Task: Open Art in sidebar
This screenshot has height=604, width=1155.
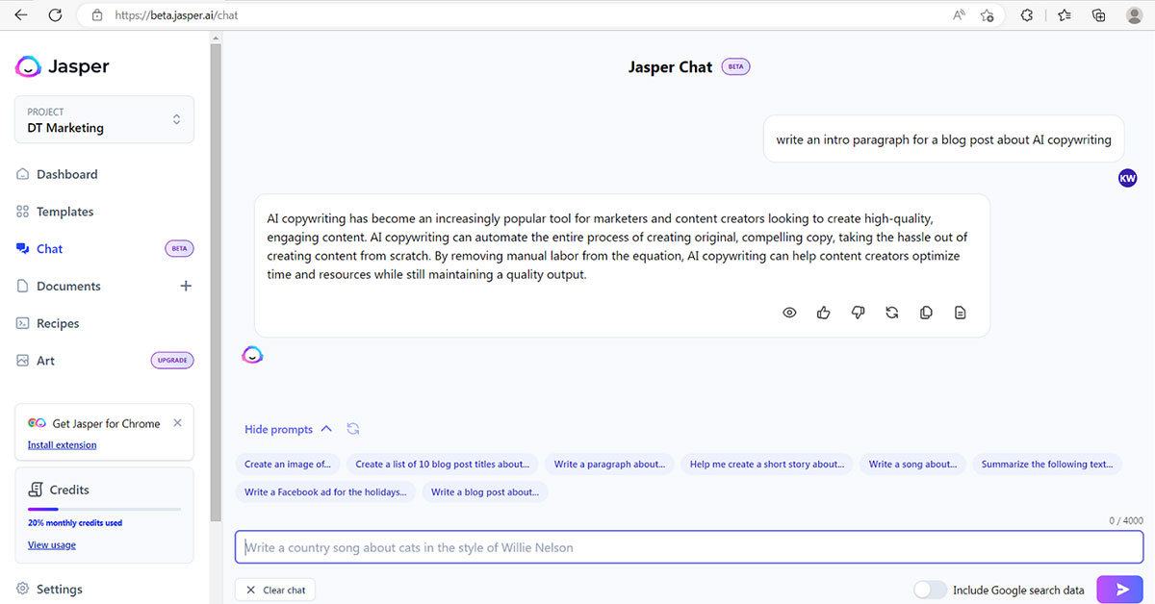Action: point(37,361)
